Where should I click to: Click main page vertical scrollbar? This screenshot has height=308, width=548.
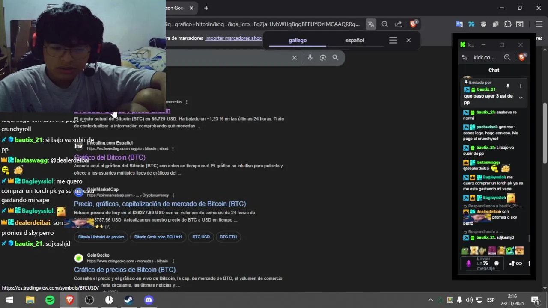[545, 133]
